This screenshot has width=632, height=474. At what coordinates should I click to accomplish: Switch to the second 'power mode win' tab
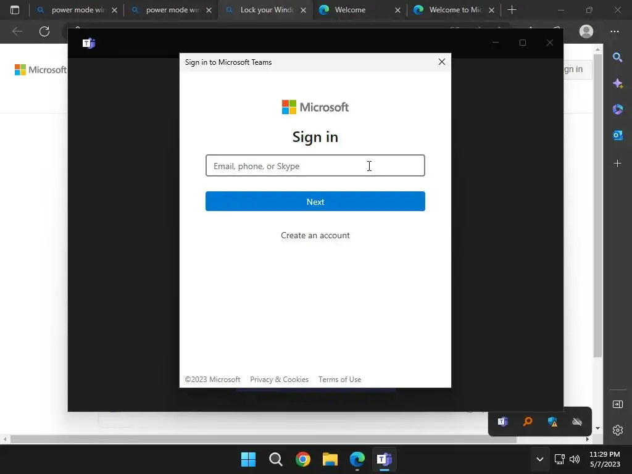pyautogui.click(x=171, y=10)
